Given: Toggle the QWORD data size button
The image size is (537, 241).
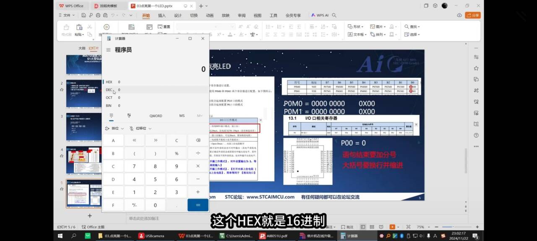Looking at the screenshot, I should pyautogui.click(x=156, y=116).
